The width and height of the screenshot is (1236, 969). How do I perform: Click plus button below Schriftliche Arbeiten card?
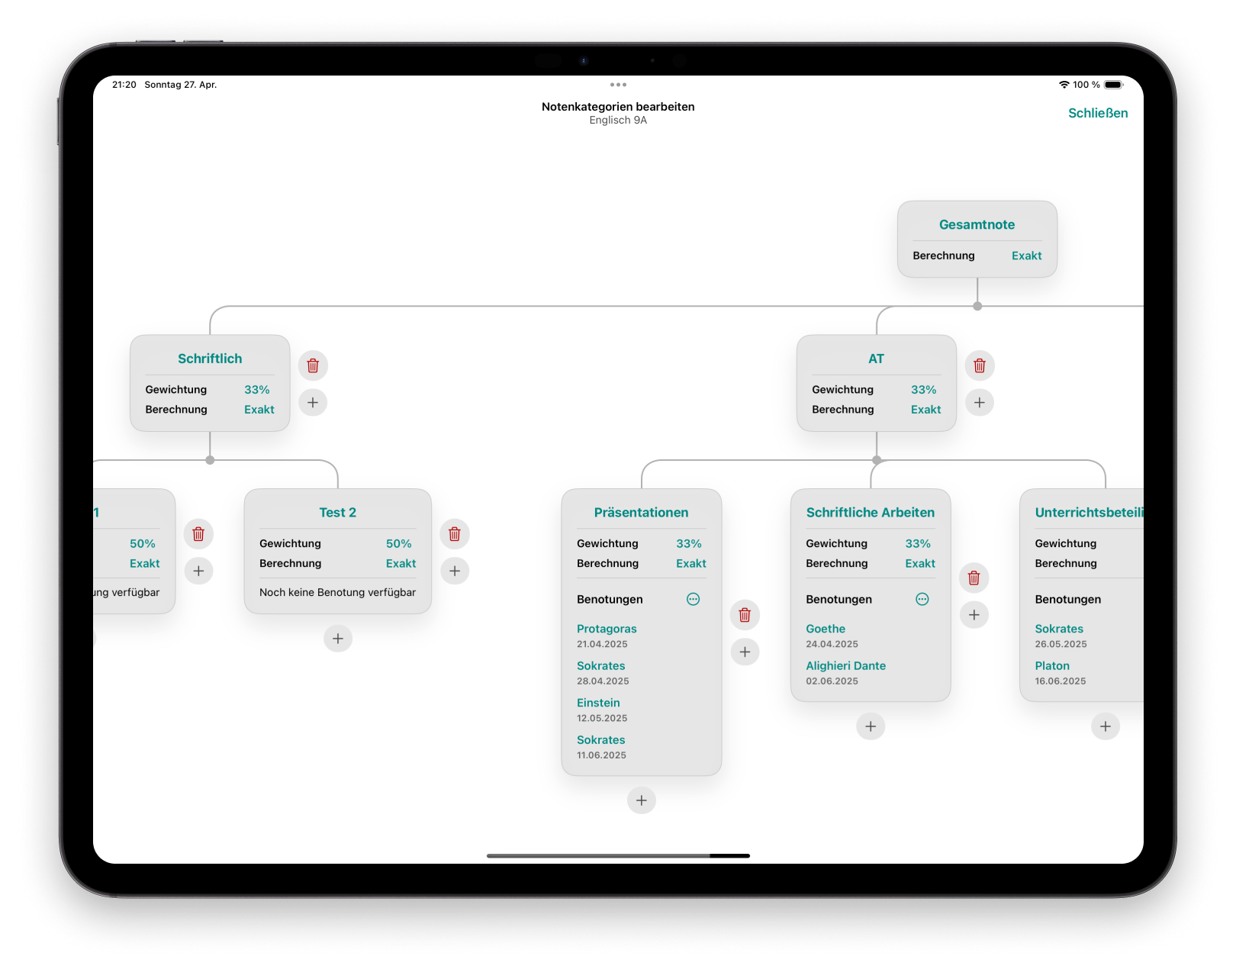(871, 726)
